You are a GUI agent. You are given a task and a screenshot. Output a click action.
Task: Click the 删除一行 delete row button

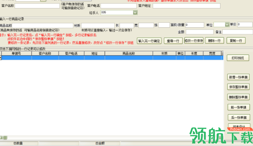coord(214,40)
